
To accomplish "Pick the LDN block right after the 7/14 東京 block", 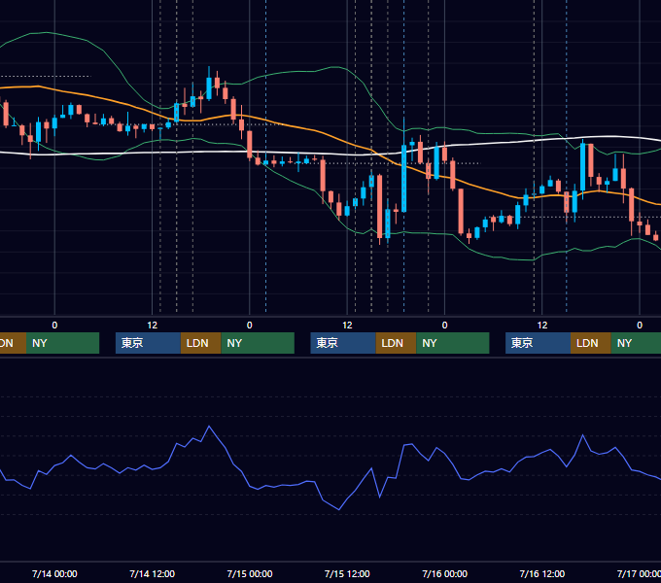I will [x=200, y=343].
